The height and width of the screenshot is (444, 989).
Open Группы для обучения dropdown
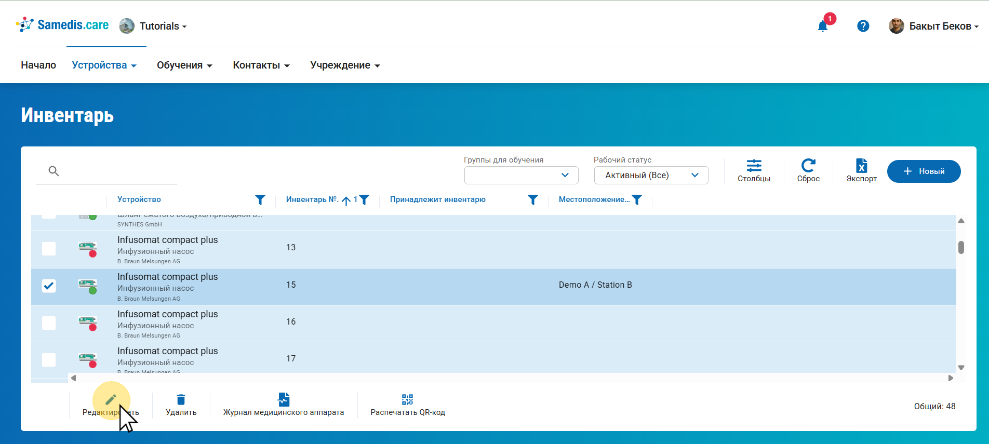pyautogui.click(x=521, y=175)
